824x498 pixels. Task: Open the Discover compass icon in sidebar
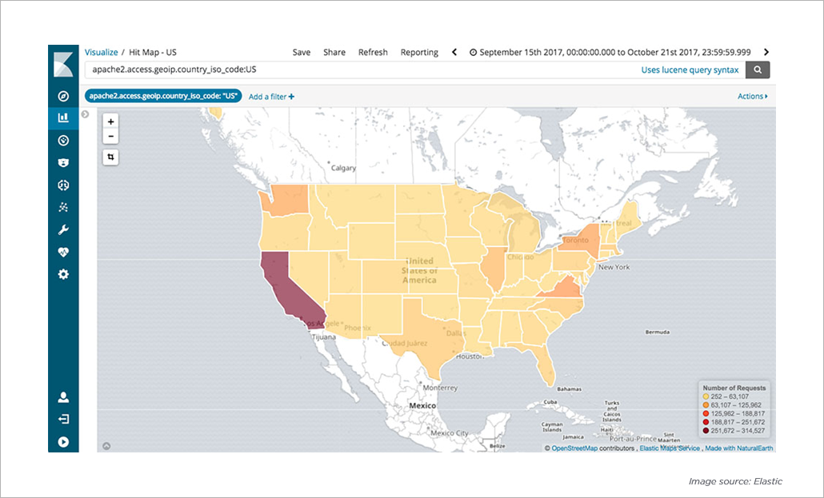(63, 95)
